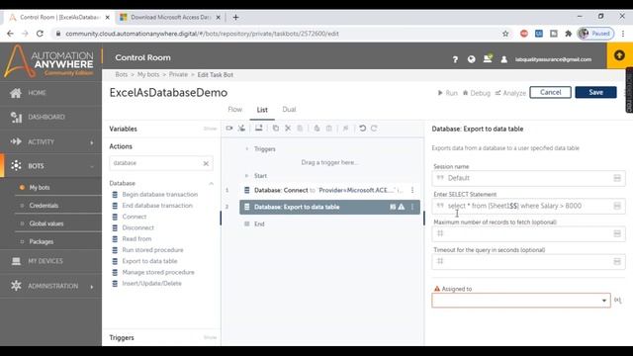633x356 pixels.
Task: Open three-dot menu of Database: Connect row
Action: pyautogui.click(x=412, y=190)
